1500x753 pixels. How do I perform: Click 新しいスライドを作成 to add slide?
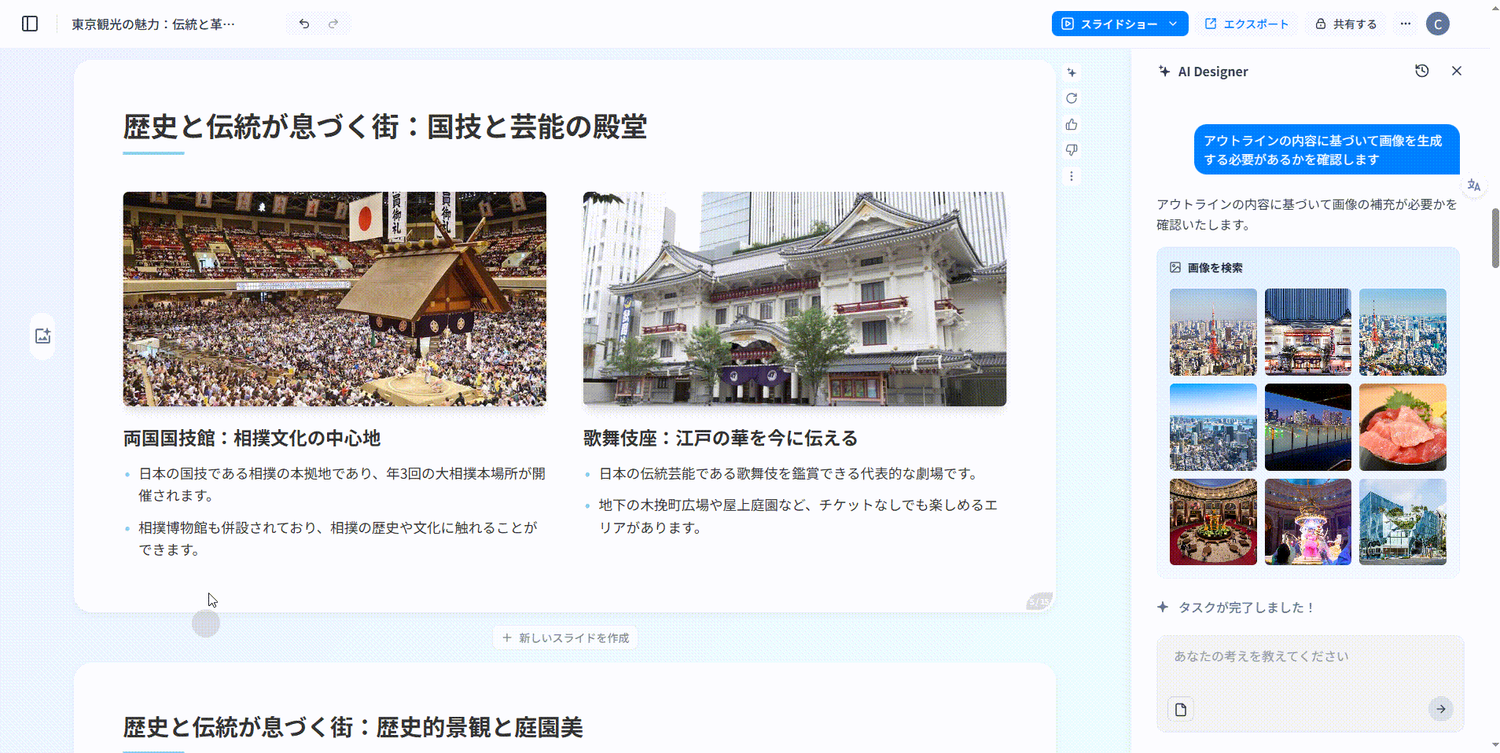point(565,638)
